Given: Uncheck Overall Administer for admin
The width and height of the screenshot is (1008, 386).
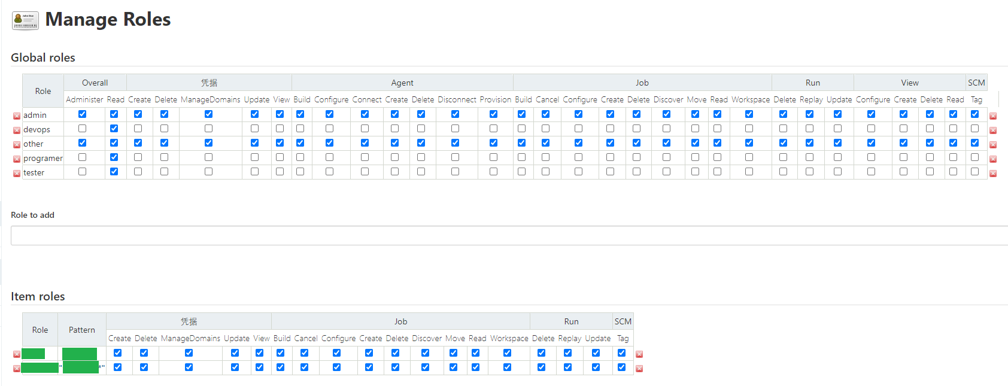Looking at the screenshot, I should pos(83,114).
